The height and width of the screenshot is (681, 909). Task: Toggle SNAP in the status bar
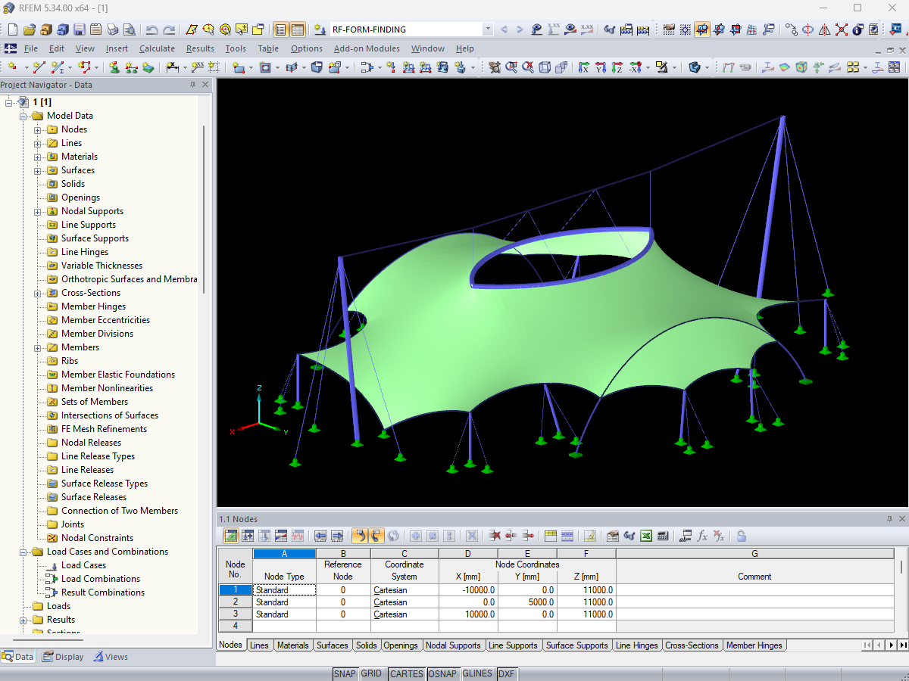tap(345, 673)
